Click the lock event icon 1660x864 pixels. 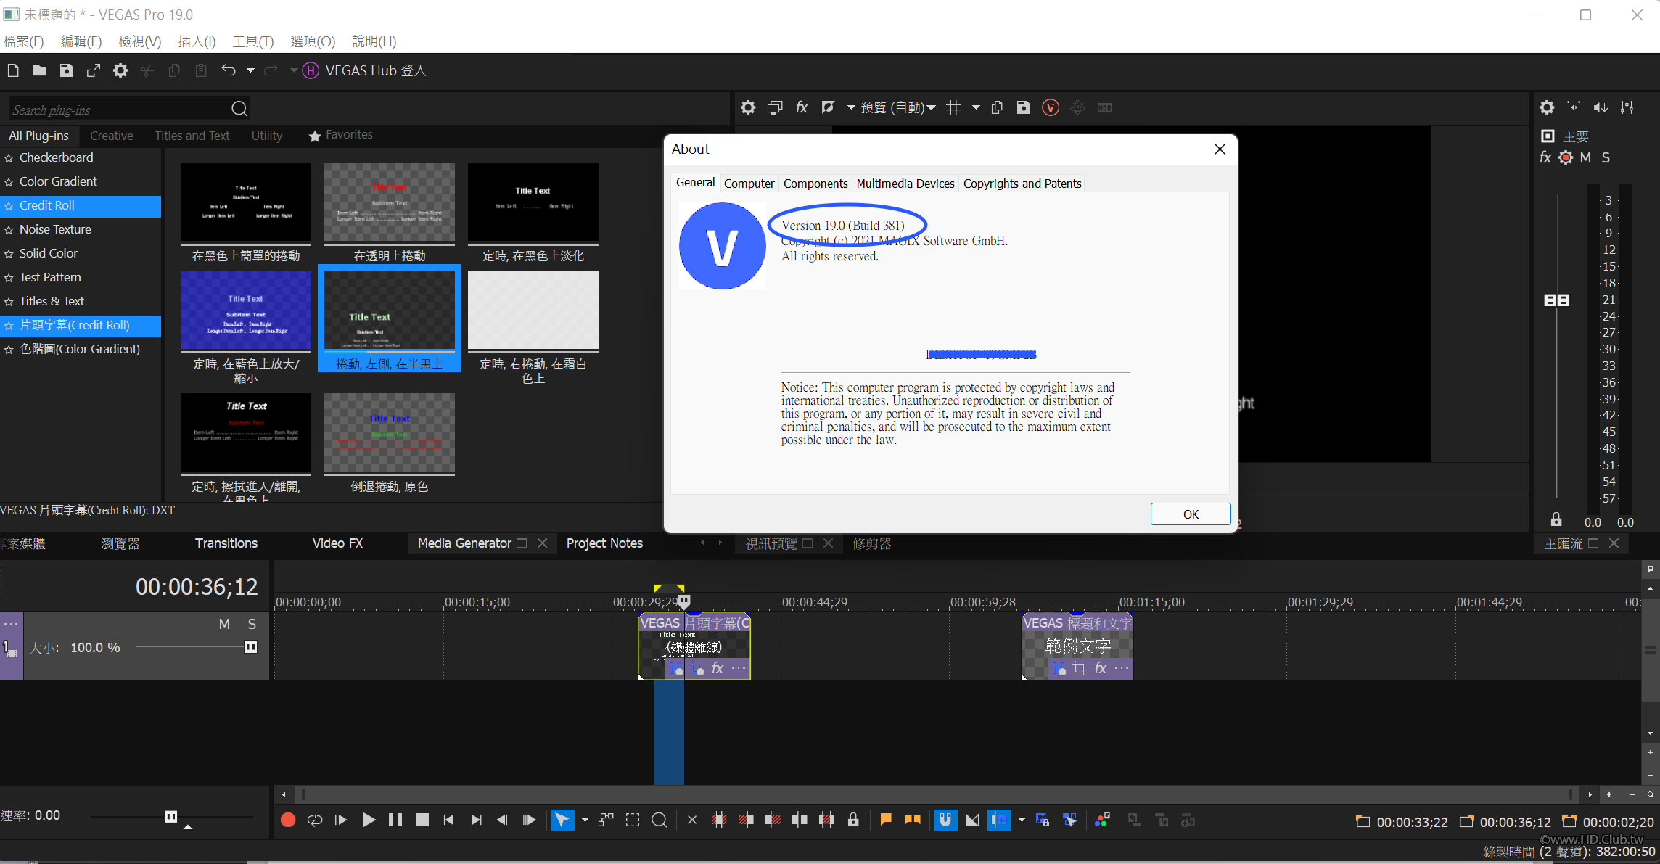point(853,820)
